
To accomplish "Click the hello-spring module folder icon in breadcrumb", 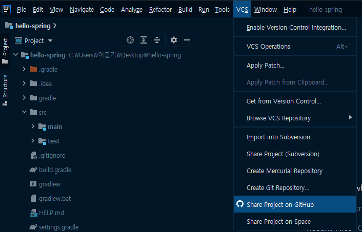I will pos(9,26).
